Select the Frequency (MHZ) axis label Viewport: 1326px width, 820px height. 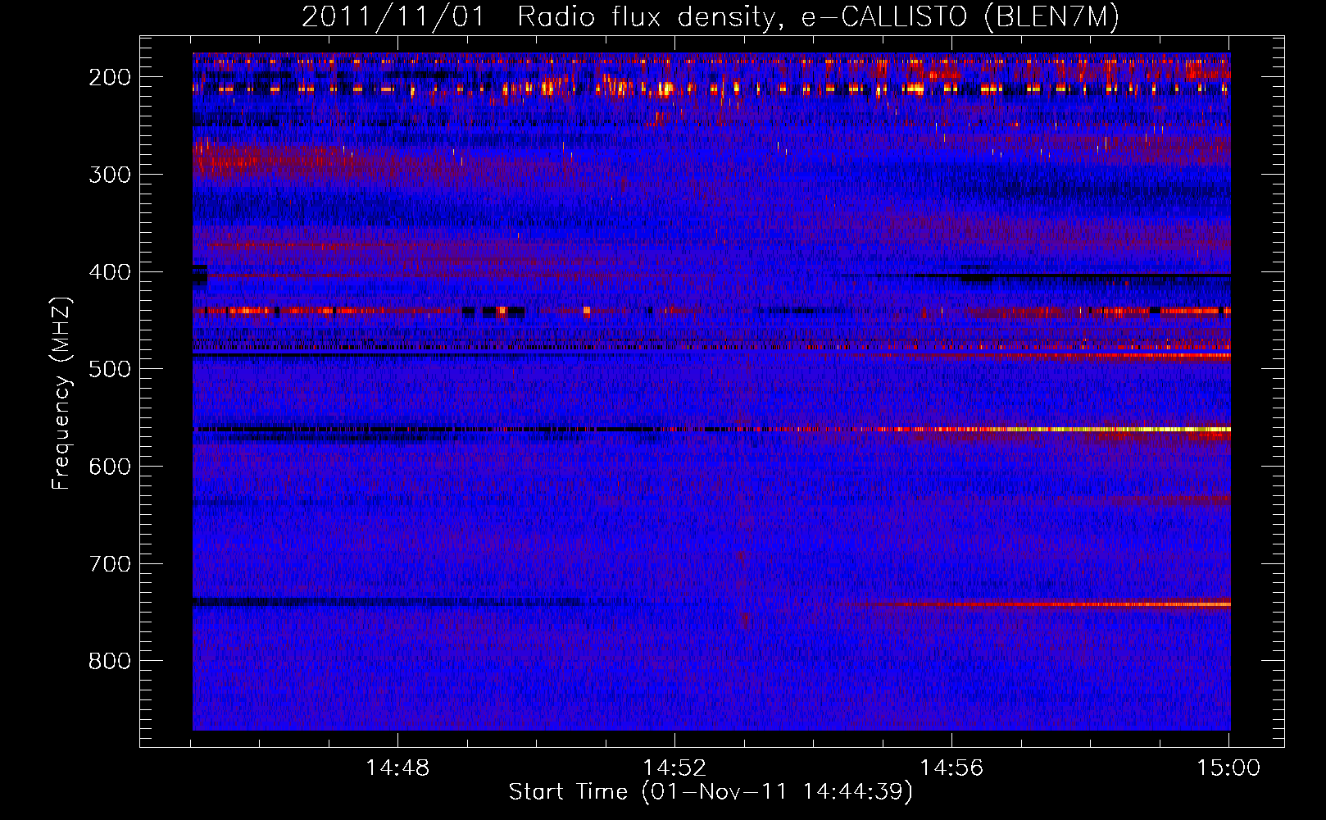pos(61,394)
